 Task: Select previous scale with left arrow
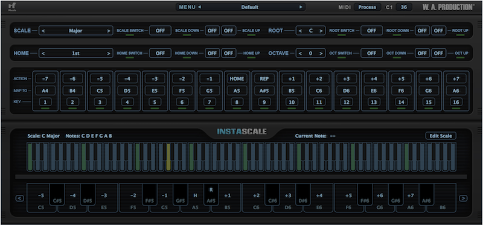click(43, 31)
